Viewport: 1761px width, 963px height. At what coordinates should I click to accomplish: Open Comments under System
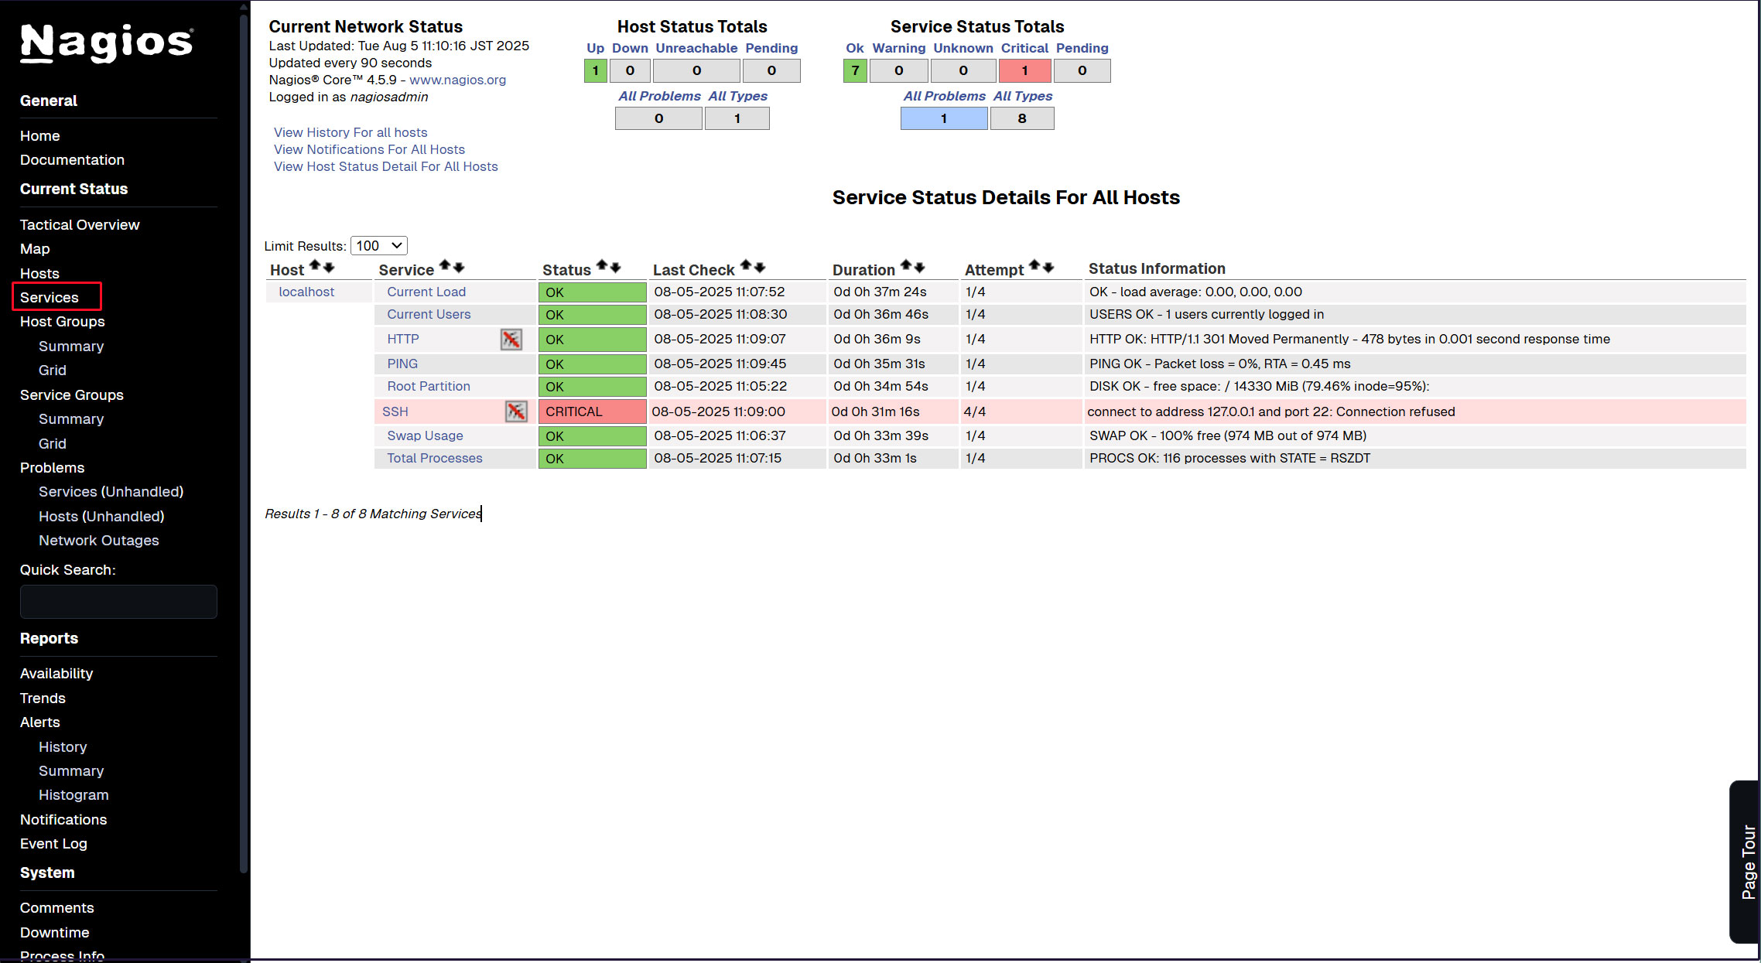point(57,908)
